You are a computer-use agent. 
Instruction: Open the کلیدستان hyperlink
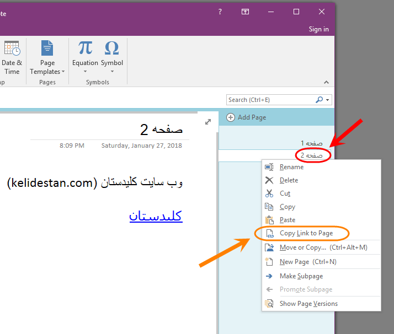pos(156,216)
